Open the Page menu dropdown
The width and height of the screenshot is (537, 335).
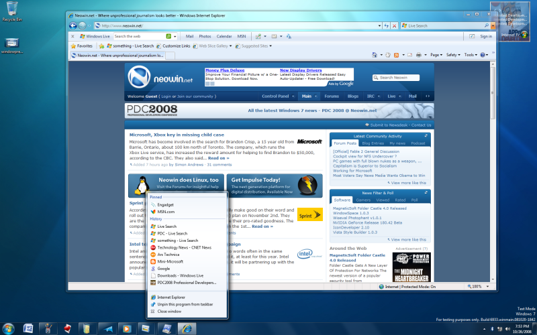(x=436, y=55)
